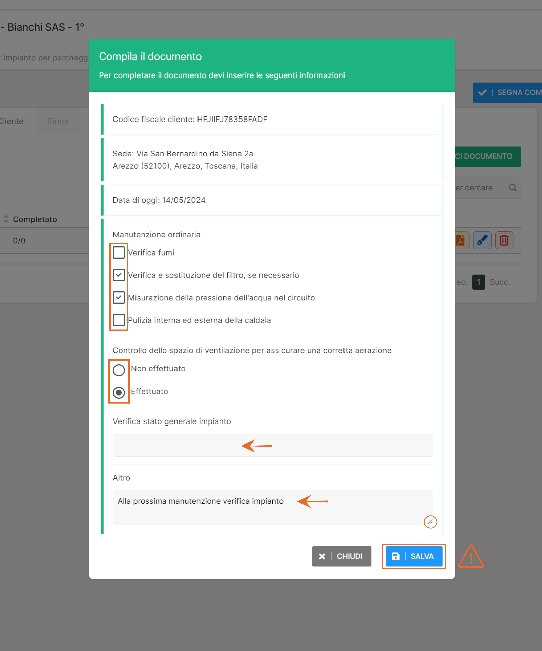The image size is (542, 651).
Task: Click the blue pen sign icon
Action: coord(482,240)
